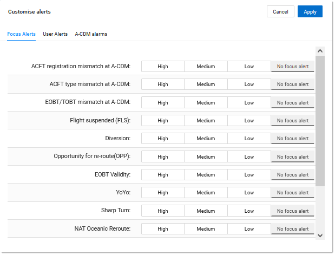Viewport: 335px width, 255px height.
Task: Click the 'EOBT/TOBT mismatch at A-CDM:' label
Action: pyautogui.click(x=88, y=102)
